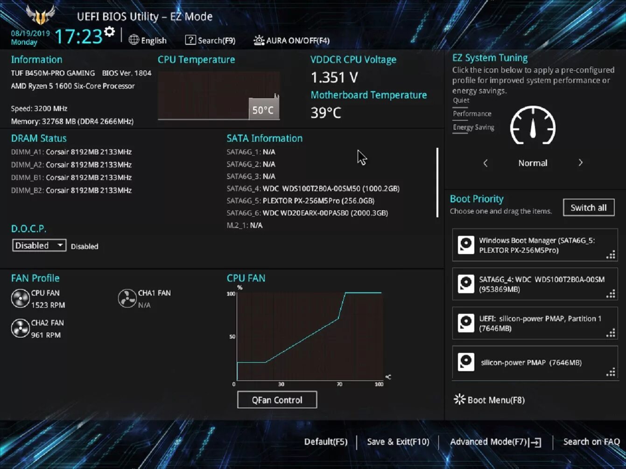This screenshot has width=626, height=469.
Task: Open the D.O.C.P. dropdown
Action: [39, 245]
